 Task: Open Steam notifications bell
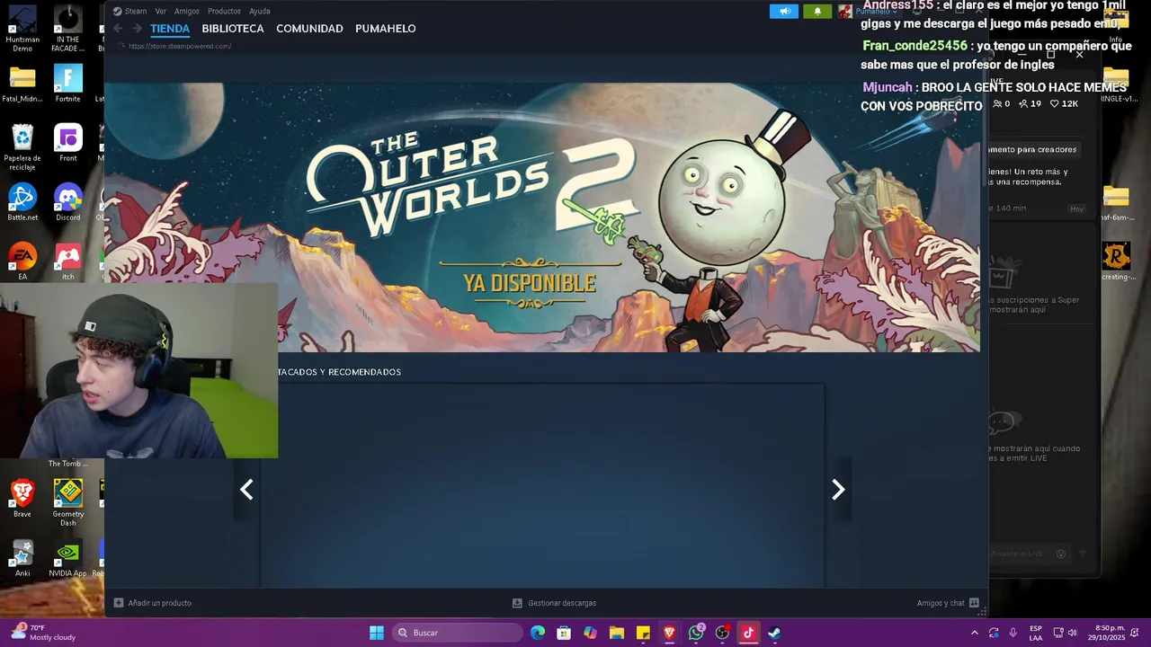click(817, 11)
